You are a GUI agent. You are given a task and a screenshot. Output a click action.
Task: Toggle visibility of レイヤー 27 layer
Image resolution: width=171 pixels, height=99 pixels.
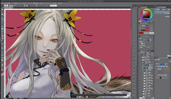139,73
